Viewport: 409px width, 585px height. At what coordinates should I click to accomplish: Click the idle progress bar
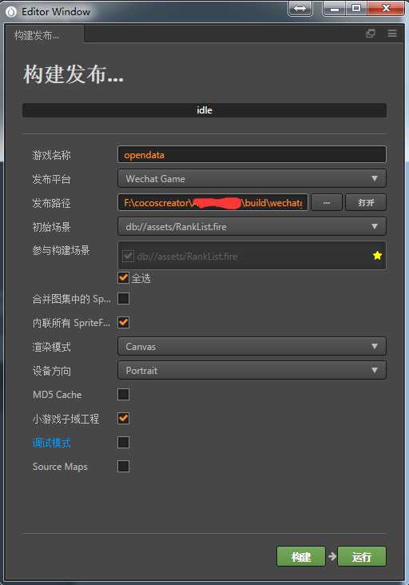point(204,110)
